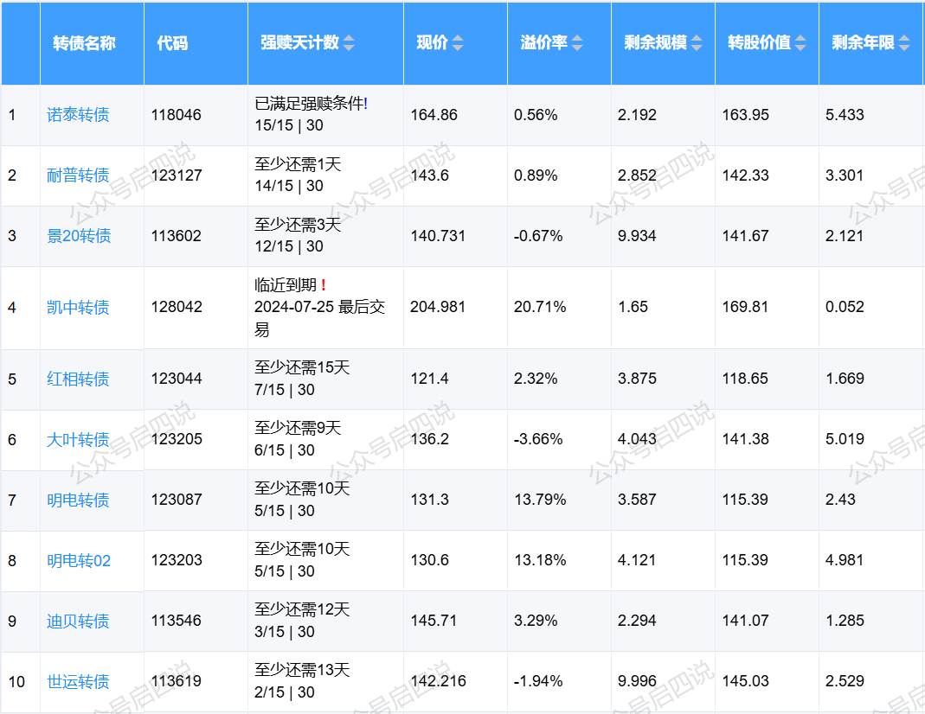
Task: Open the 耐普转债 link
Action: [x=78, y=175]
